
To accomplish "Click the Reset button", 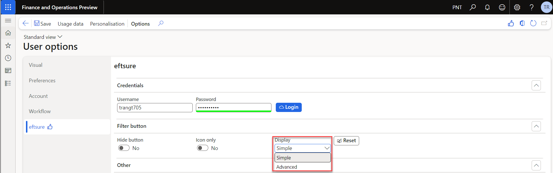I will click(x=346, y=140).
